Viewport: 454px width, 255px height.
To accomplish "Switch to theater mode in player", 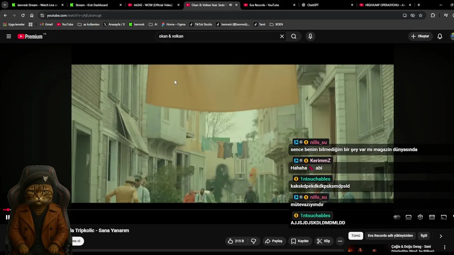I will (x=432, y=217).
